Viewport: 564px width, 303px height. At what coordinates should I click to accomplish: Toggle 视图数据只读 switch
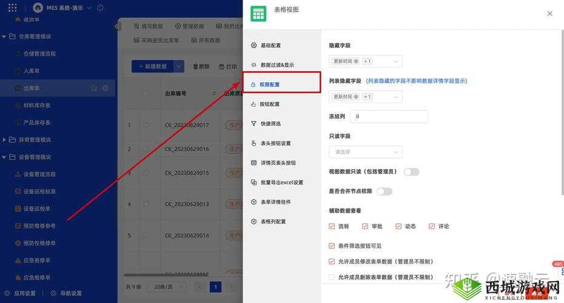click(412, 172)
